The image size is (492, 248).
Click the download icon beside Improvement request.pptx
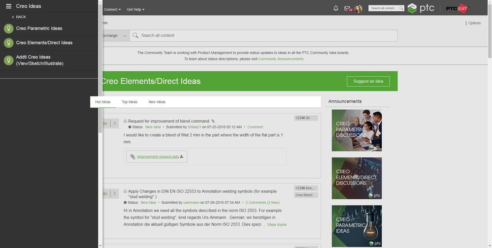182,156
